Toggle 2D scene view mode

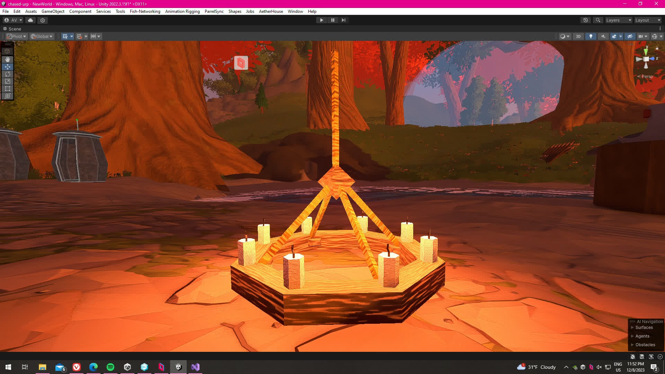pyautogui.click(x=578, y=36)
